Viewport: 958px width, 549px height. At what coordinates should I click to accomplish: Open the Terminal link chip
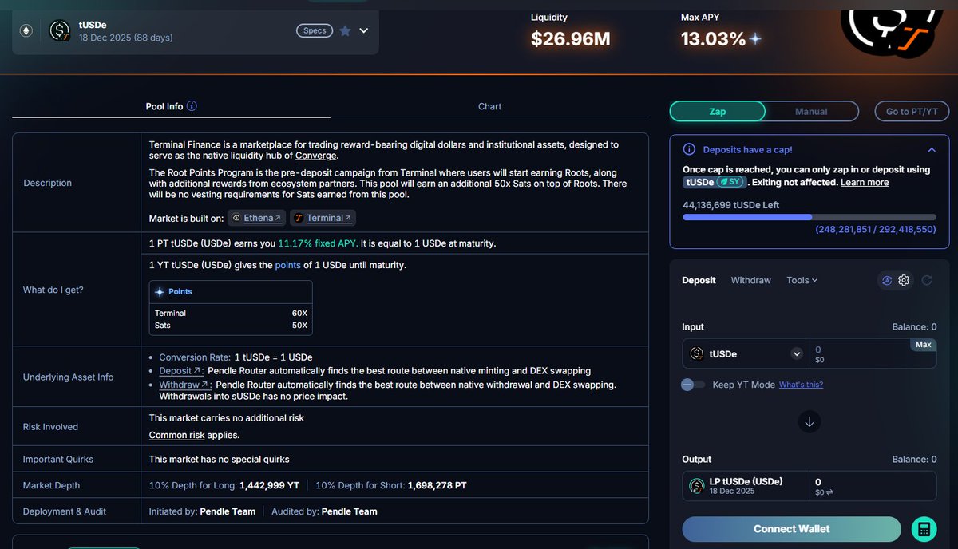pos(323,218)
